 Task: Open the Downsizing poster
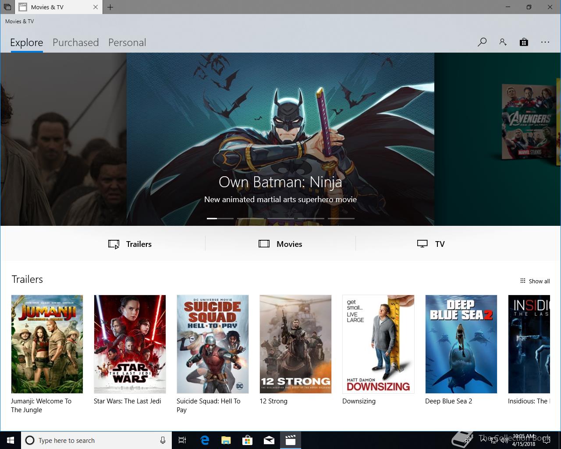click(x=378, y=344)
